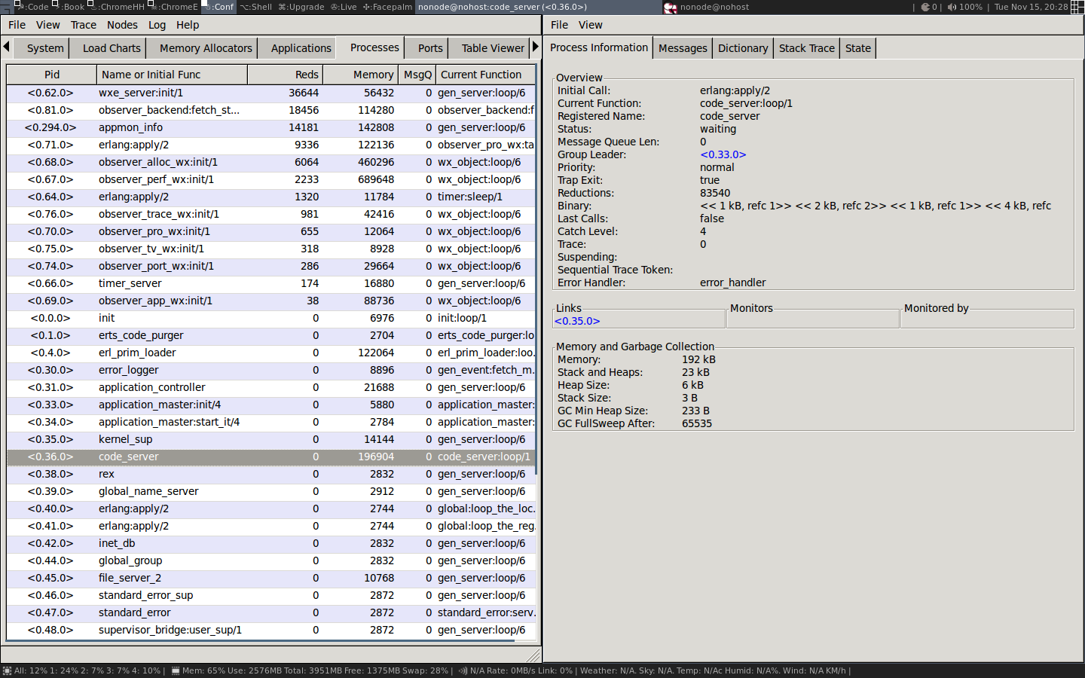
Task: Open View menu in process info window
Action: 590,25
